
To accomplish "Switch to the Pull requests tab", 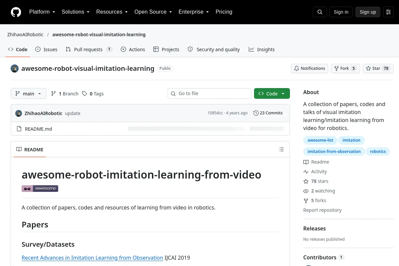I will click(89, 49).
